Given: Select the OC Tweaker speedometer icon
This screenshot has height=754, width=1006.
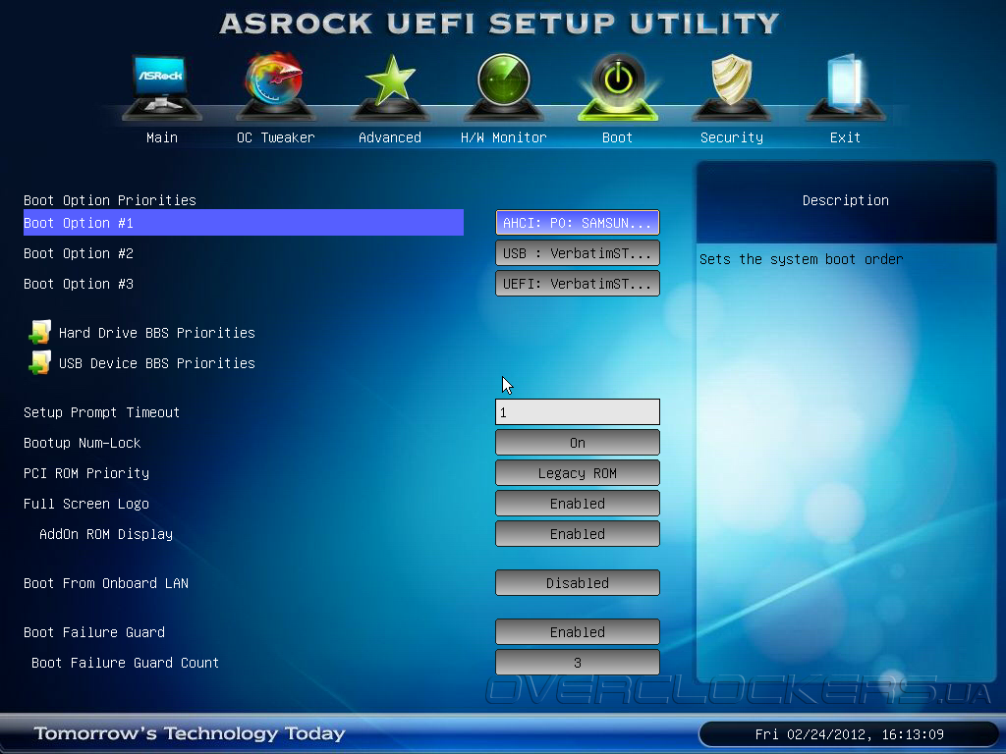Looking at the screenshot, I should pos(275,86).
